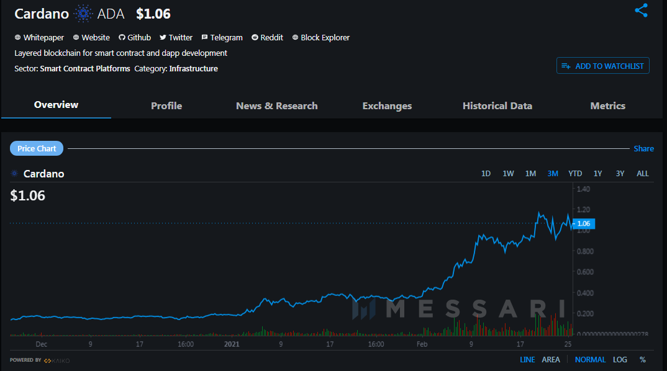Viewport: 667px width, 371px height.
Task: Click the share icon at top right
Action: click(641, 11)
